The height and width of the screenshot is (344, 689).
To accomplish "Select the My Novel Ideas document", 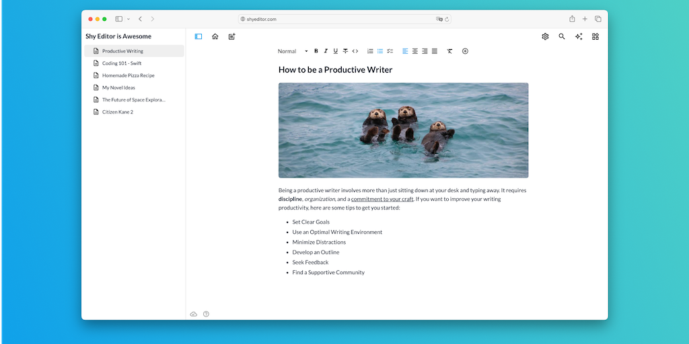I will (x=118, y=87).
